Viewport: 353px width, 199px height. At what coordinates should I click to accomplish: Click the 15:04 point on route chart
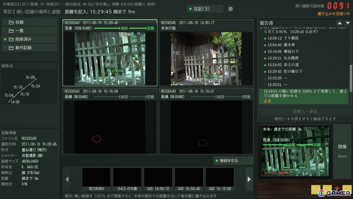(x=14, y=97)
